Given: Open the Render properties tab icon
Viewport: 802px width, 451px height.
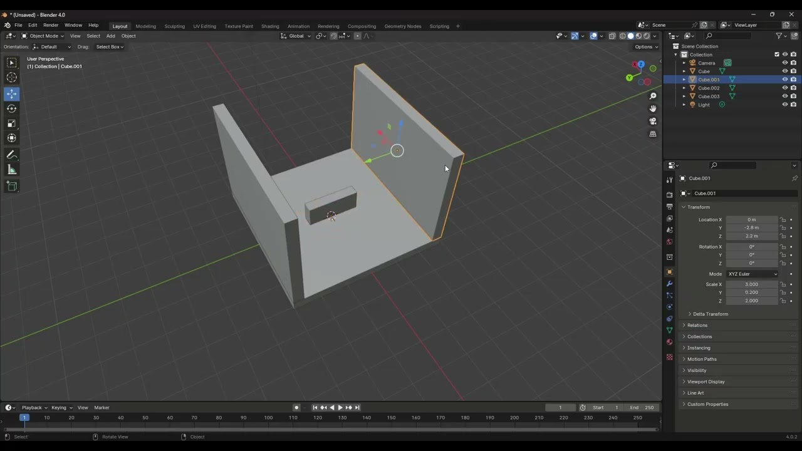Looking at the screenshot, I should point(669,195).
